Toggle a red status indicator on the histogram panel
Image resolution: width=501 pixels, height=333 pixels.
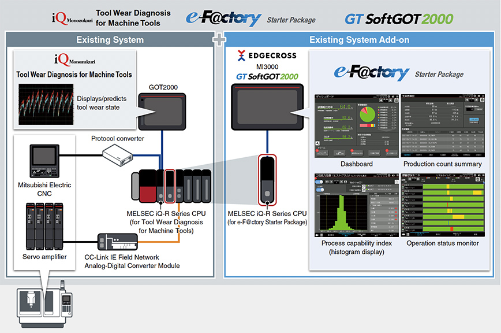point(396,208)
